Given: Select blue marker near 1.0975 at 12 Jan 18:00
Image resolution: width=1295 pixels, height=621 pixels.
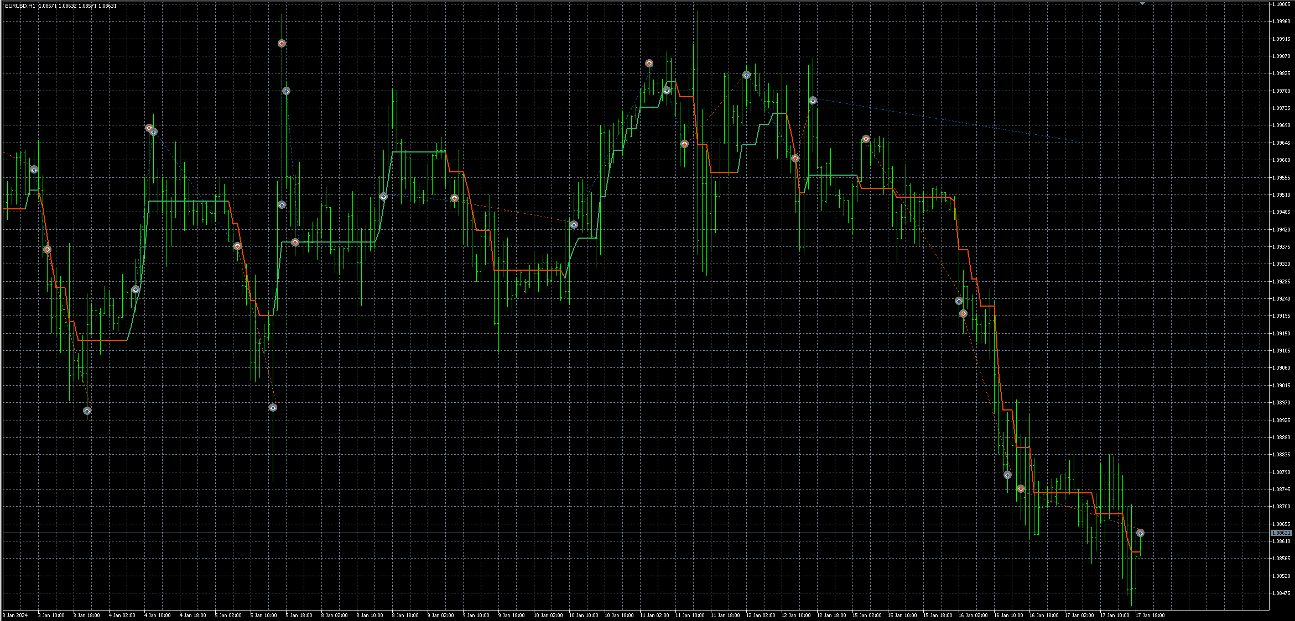Looking at the screenshot, I should click(x=813, y=101).
